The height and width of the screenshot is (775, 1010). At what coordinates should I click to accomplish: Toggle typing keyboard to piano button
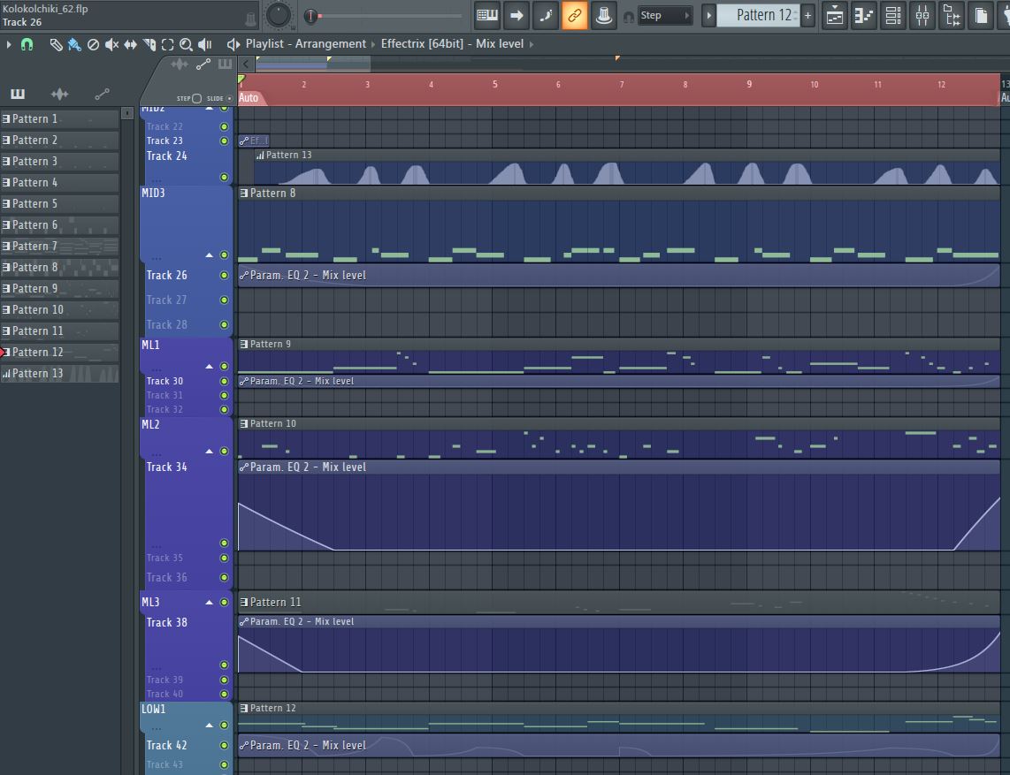(486, 15)
